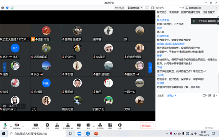This screenshot has height=137, width=219.
Task: Click sender name 尤梓阳 in chat
Action: tap(161, 75)
